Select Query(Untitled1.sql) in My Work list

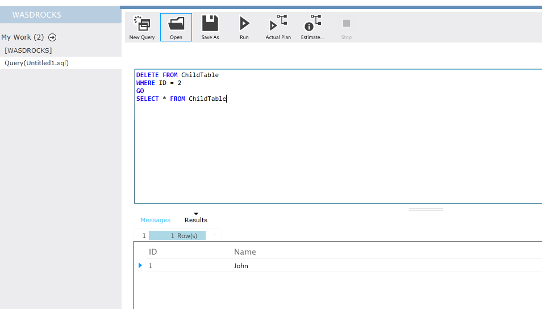tap(36, 63)
